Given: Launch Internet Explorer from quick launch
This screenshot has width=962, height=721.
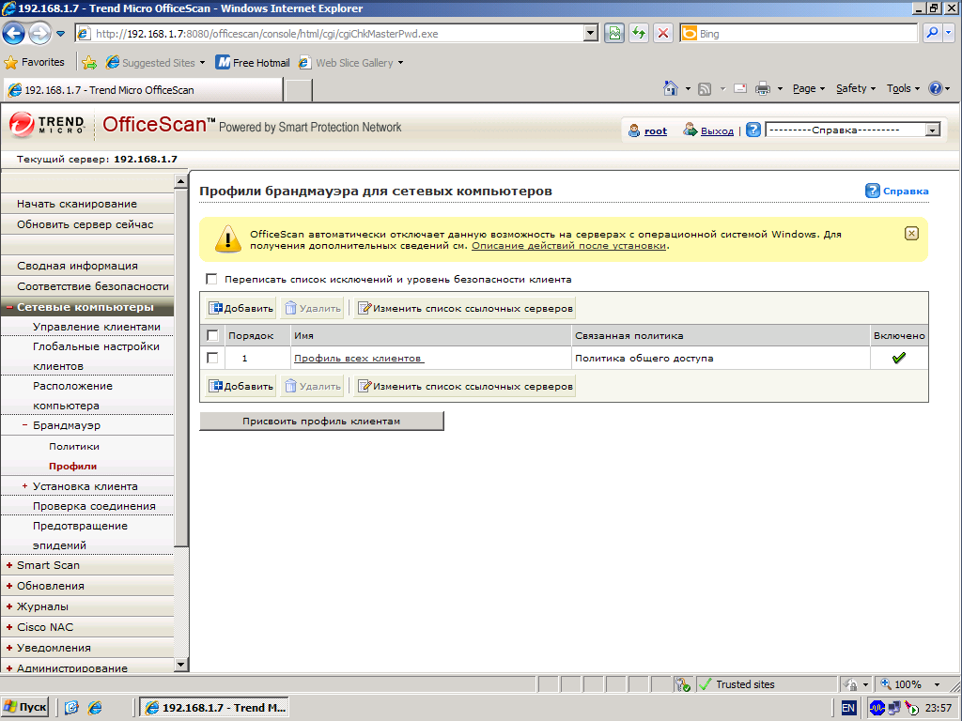Looking at the screenshot, I should point(95,708).
